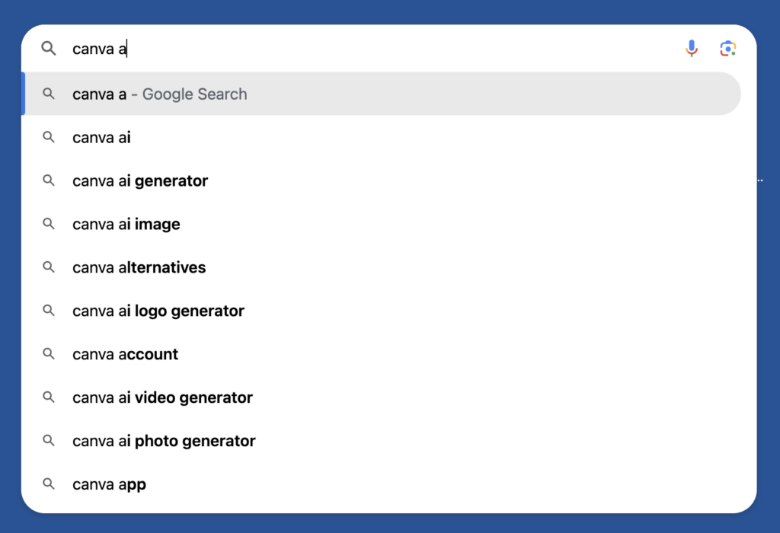Image resolution: width=780 pixels, height=533 pixels.
Task: Click the search icon beside 'canva account'
Action: pos(48,354)
